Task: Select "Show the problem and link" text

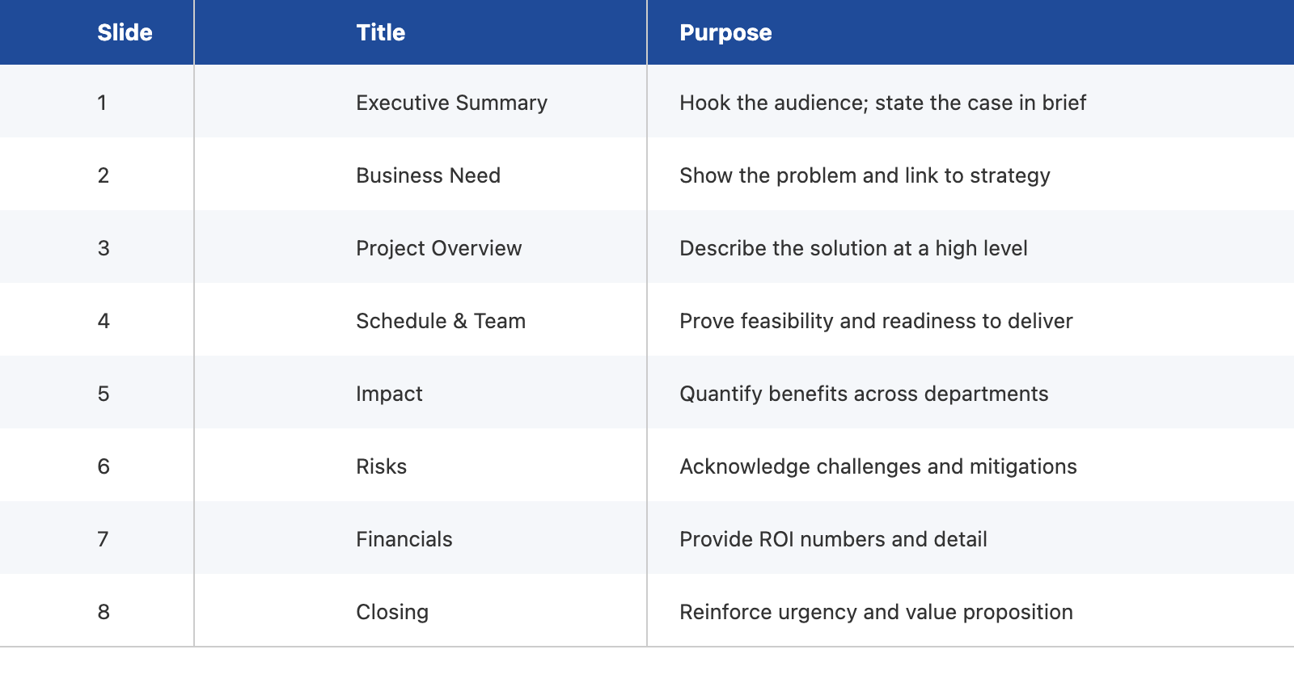Action: 865,175
